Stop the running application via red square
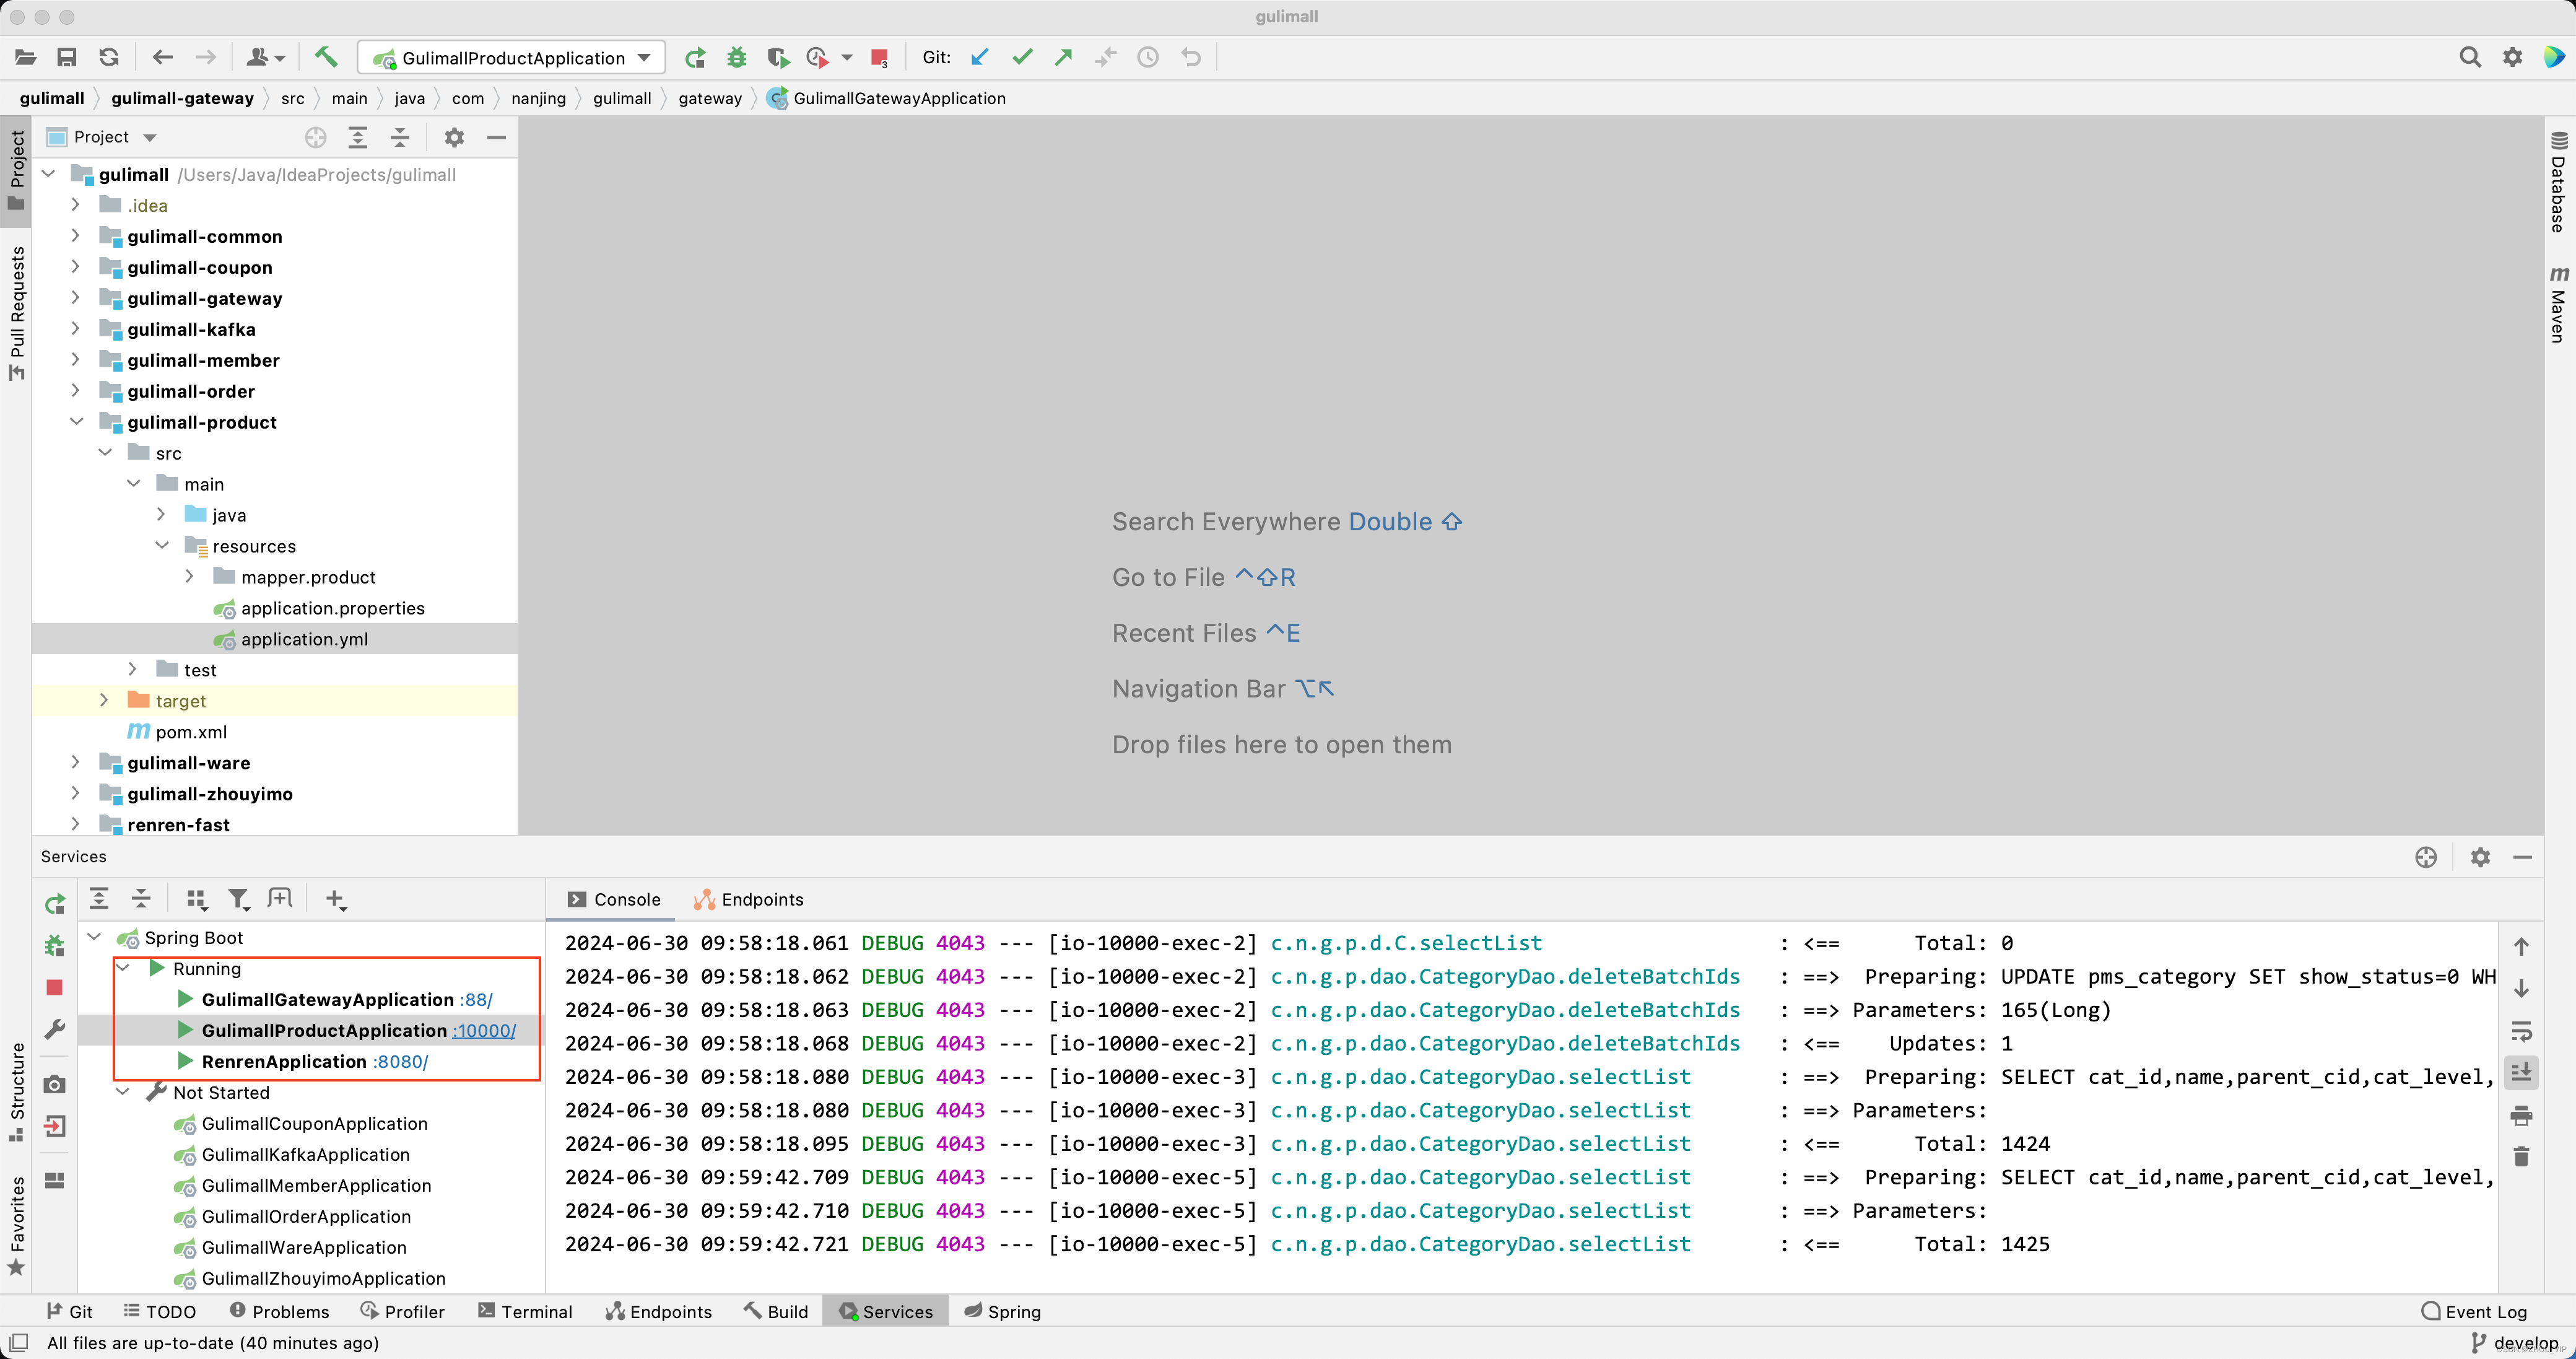2576x1359 pixels. click(x=879, y=57)
